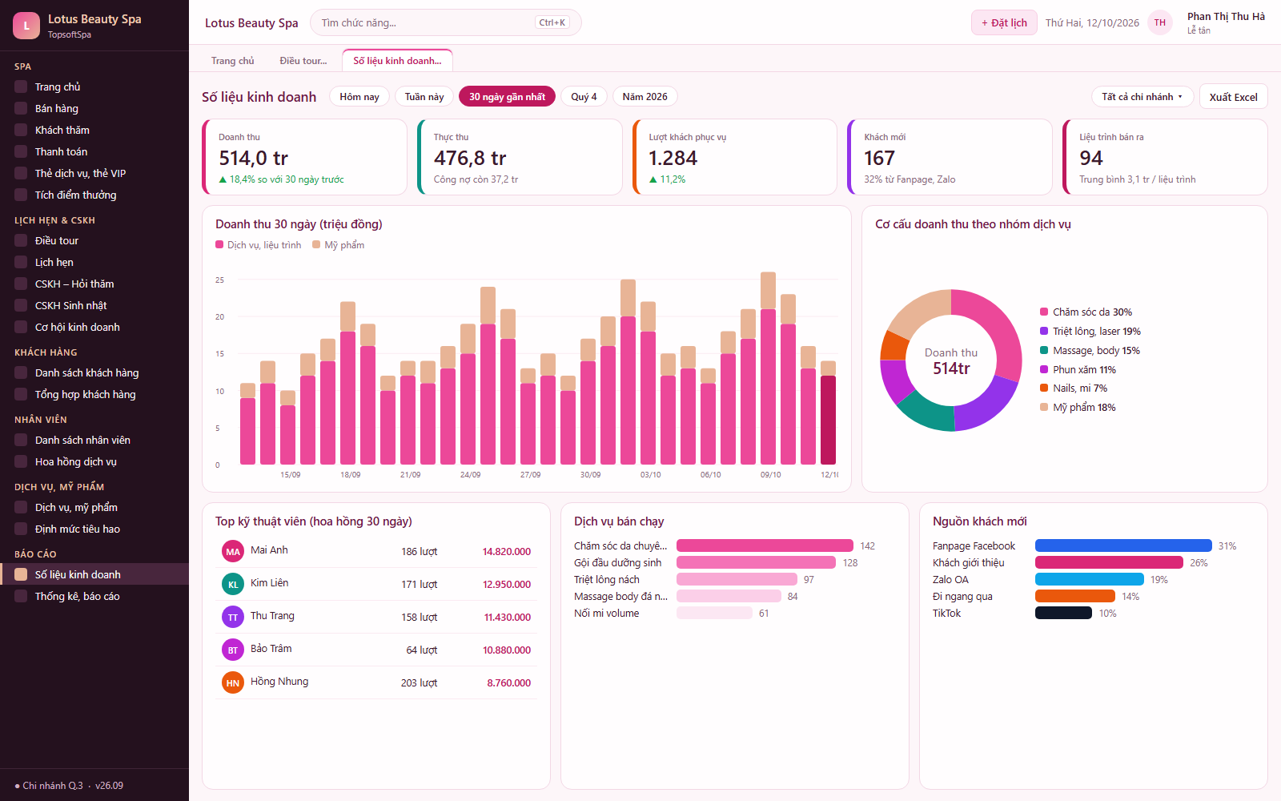Select the Tuần này period filter
Viewport: 1281px width, 801px height.
[424, 96]
